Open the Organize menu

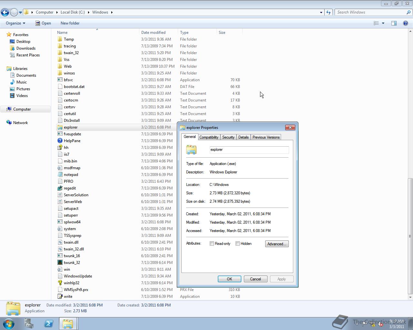[x=15, y=23]
